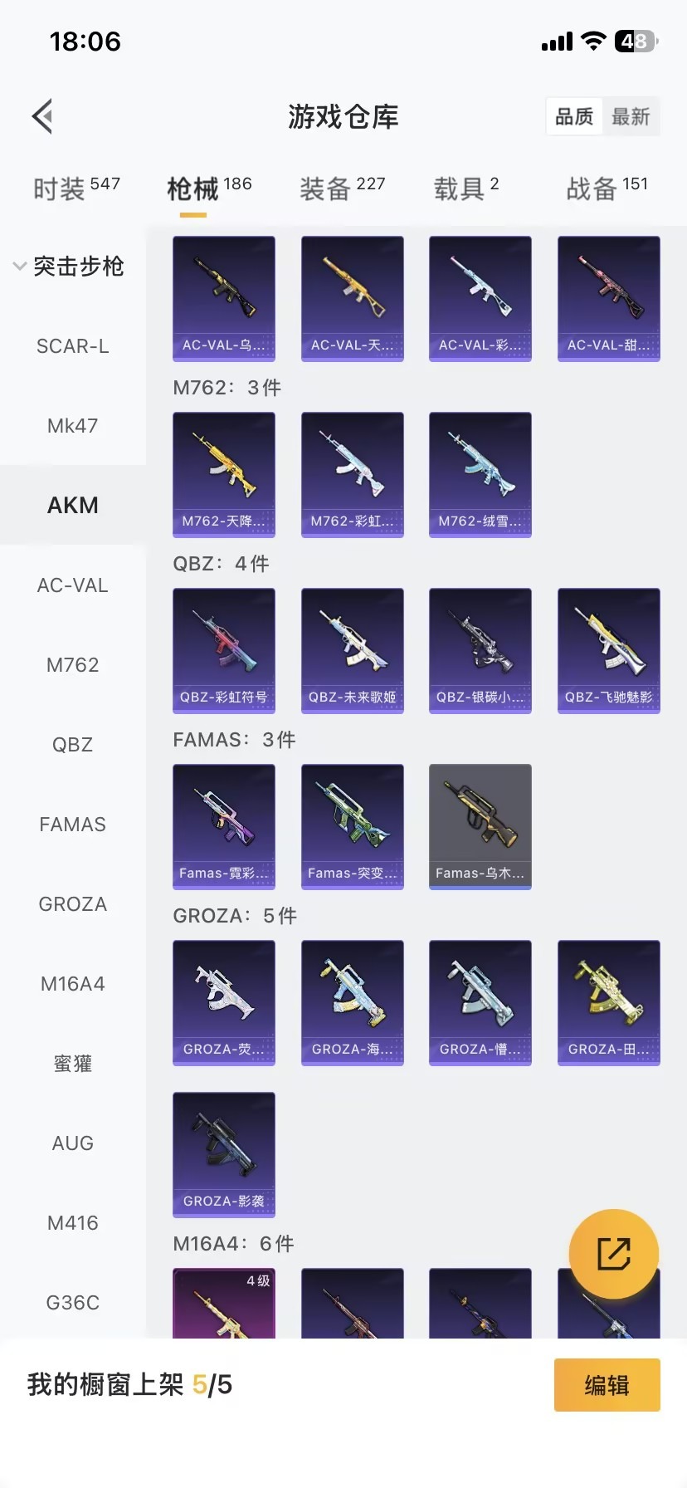Open the QBZ-未来歌姬 skin item
This screenshot has width=687, height=1488.
click(353, 651)
